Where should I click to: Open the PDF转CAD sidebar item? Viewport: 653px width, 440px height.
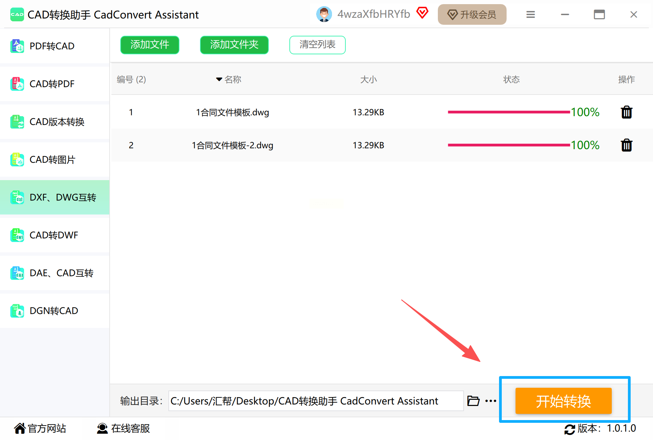click(x=55, y=46)
